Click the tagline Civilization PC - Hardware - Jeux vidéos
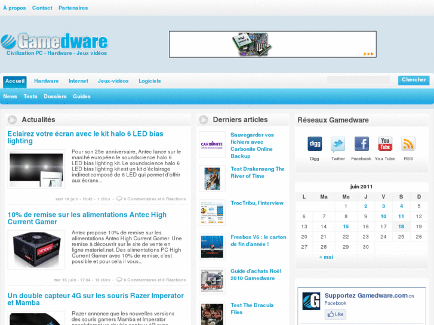 click(57, 53)
